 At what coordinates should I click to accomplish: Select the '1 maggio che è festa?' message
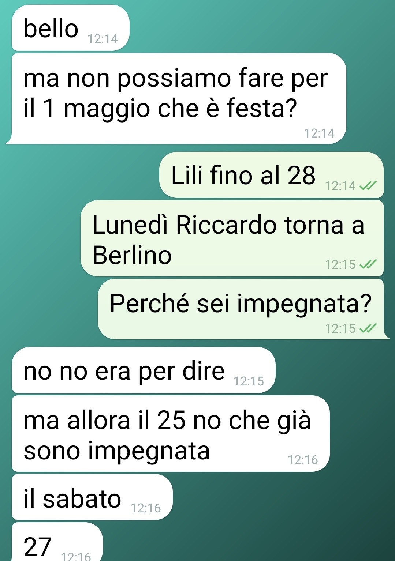tap(176, 99)
